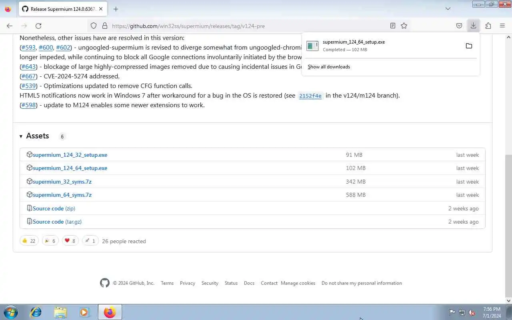512x320 pixels.
Task: Download supermium_124_32_setup.exe
Action: pos(70,155)
